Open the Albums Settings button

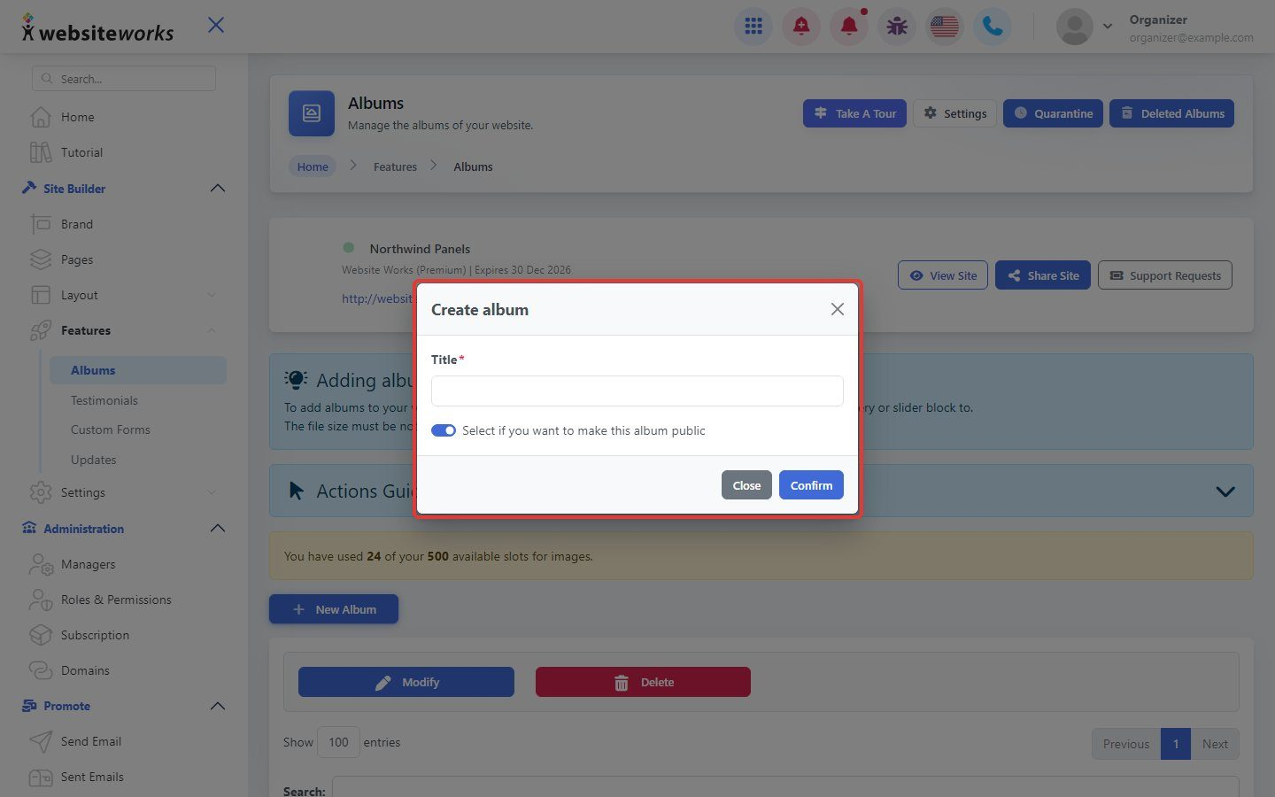pos(955,113)
